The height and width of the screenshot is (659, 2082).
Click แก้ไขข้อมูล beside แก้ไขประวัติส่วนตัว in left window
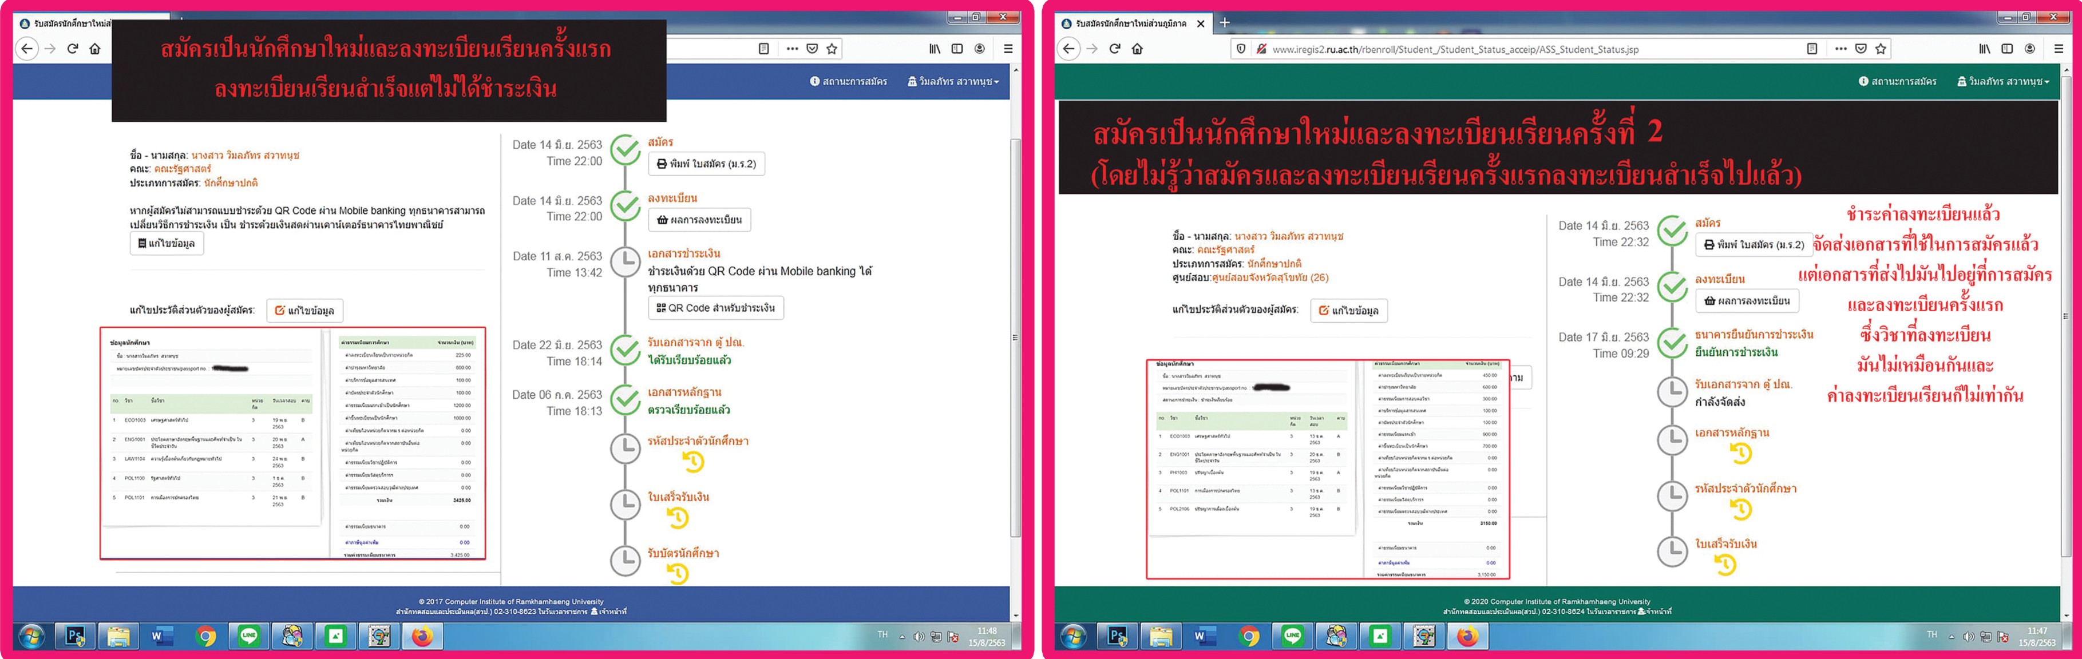pyautogui.click(x=304, y=310)
